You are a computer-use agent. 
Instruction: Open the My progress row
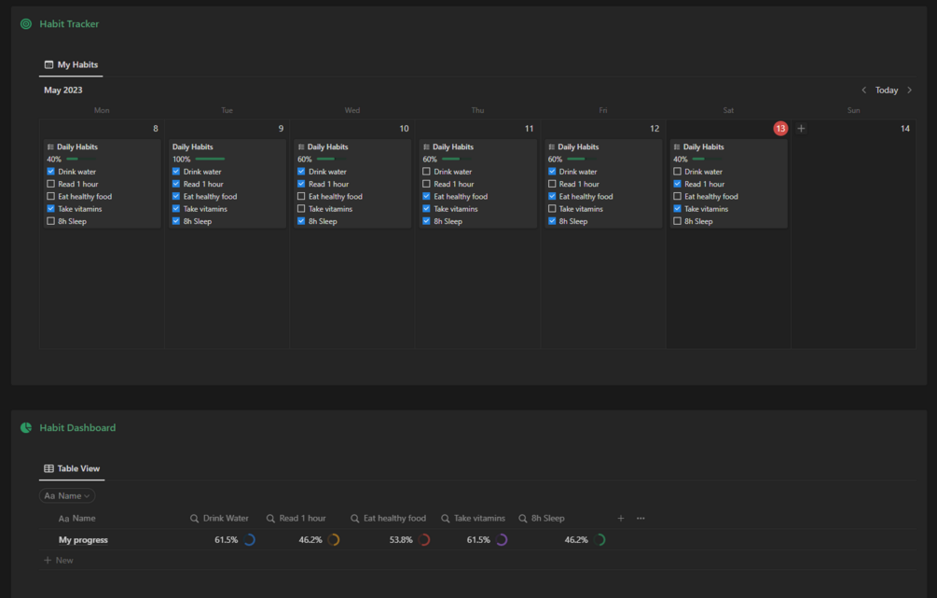pos(83,540)
